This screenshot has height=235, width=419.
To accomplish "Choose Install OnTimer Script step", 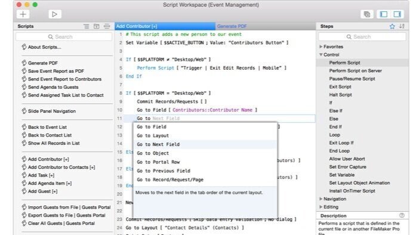I will point(352,191).
